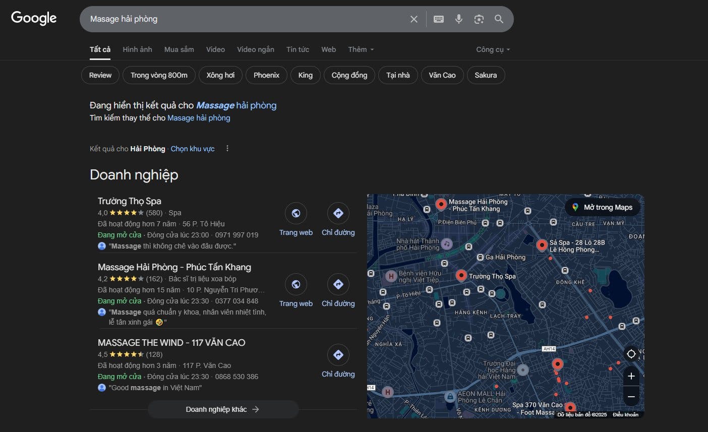Image resolution: width=708 pixels, height=432 pixels.
Task: Apply the King filter chip
Action: pos(306,75)
